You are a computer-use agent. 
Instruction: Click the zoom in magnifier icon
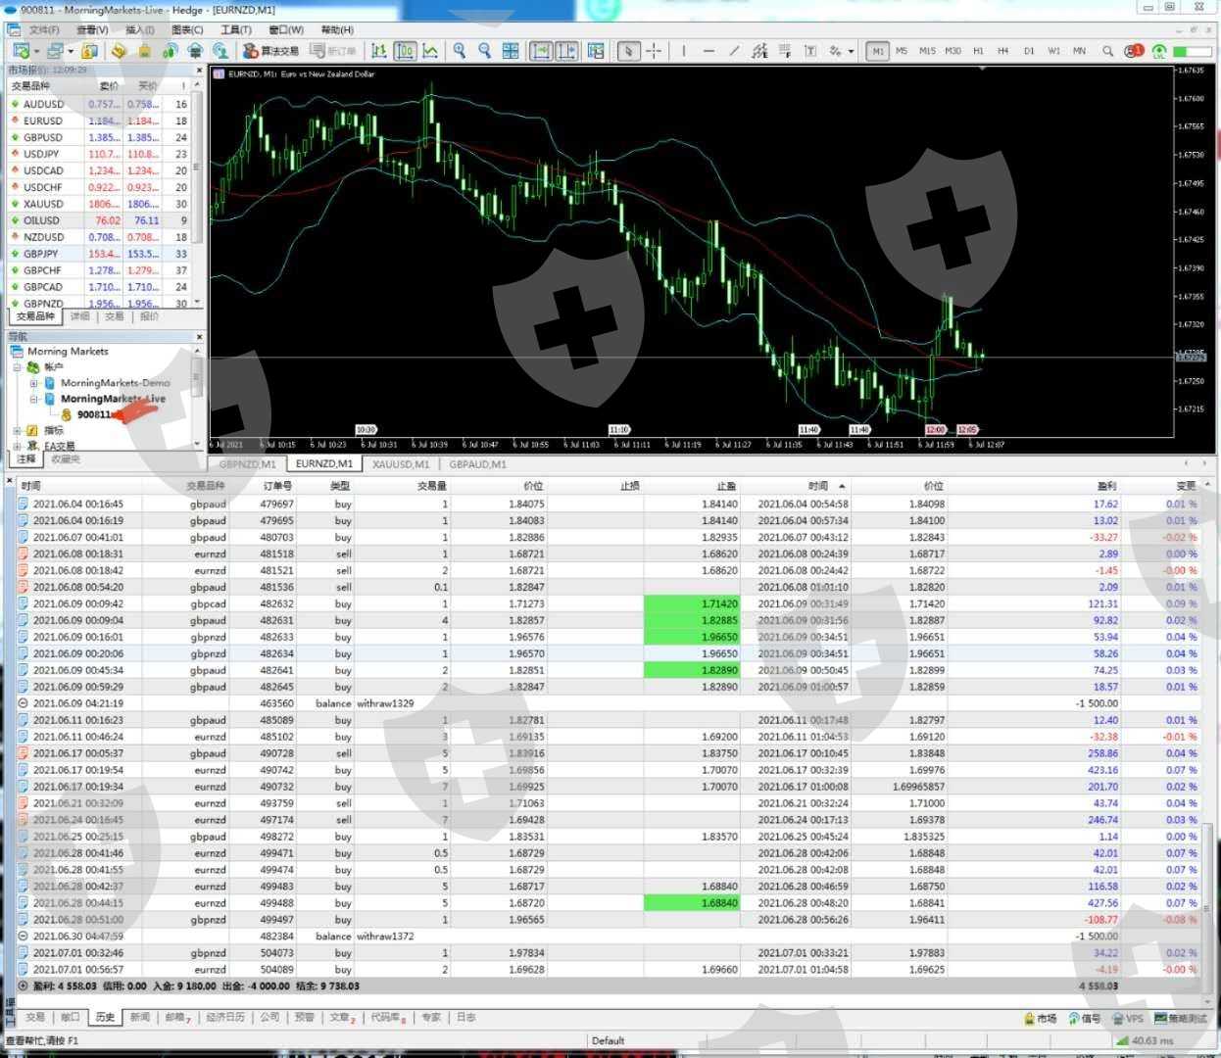tap(459, 51)
